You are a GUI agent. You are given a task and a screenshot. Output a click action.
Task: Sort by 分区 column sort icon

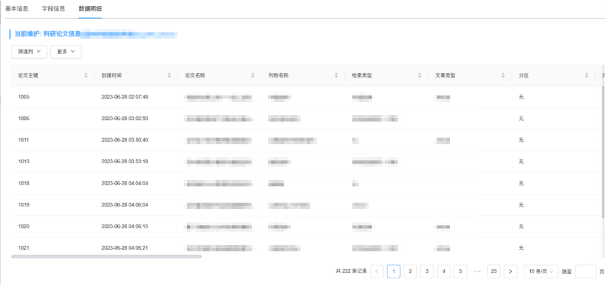(587, 76)
